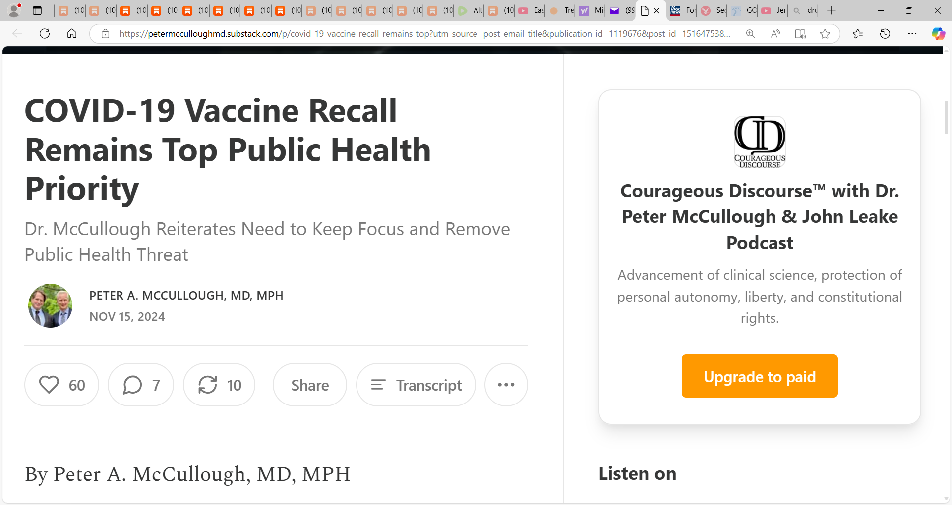Switch to the Yahoo Mail tab
Screen dimensions: 952x505
pos(592,10)
